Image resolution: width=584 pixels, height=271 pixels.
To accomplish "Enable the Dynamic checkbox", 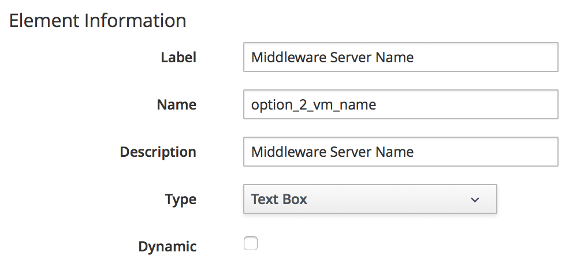I will pos(251,244).
